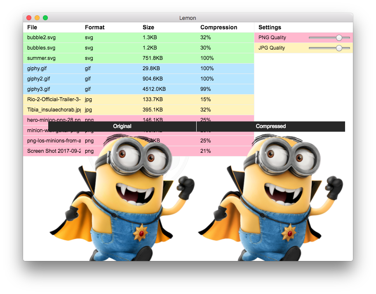
Task: Select the bubble2.svg file row
Action: (x=139, y=38)
